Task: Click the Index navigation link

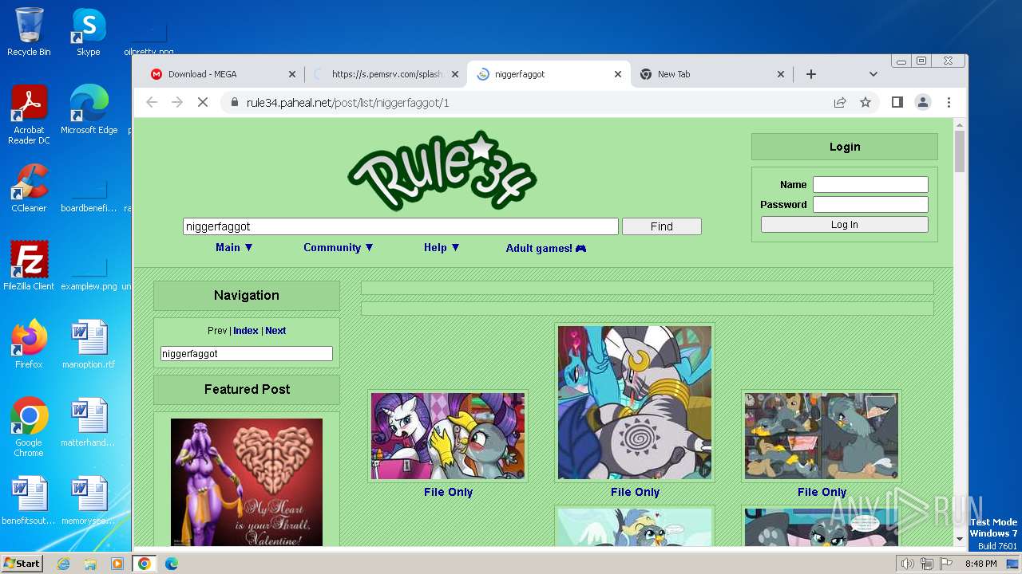Action: pyautogui.click(x=246, y=330)
